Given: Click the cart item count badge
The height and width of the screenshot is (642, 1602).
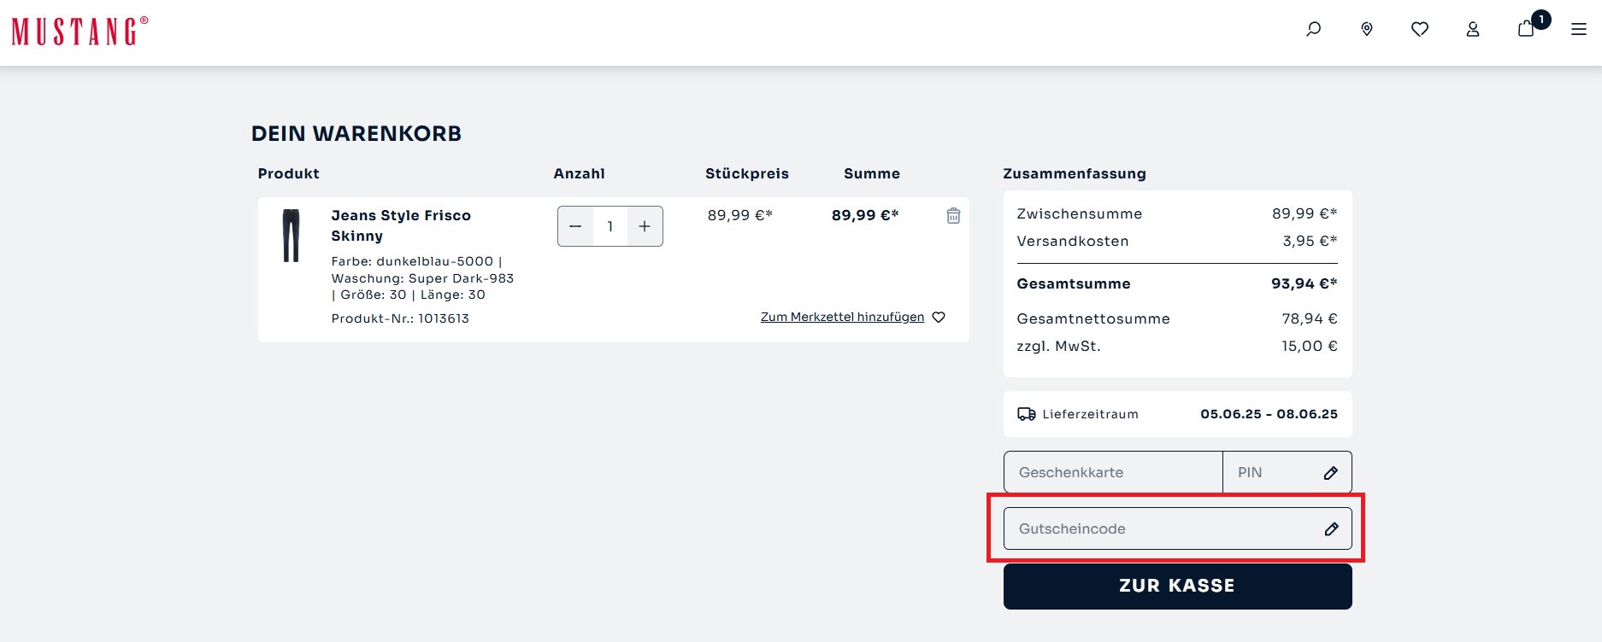Looking at the screenshot, I should 1541,20.
